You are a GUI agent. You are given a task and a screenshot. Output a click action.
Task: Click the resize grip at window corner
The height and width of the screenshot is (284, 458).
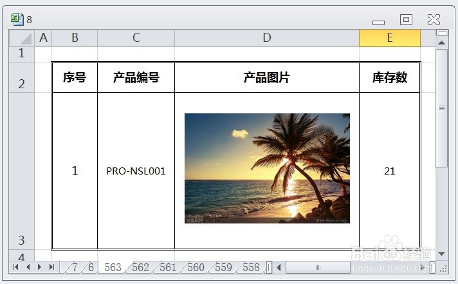[443, 268]
